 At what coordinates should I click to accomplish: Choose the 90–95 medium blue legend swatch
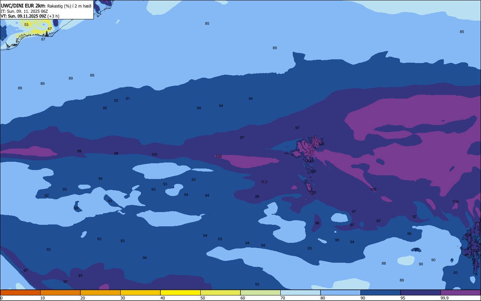(380, 292)
